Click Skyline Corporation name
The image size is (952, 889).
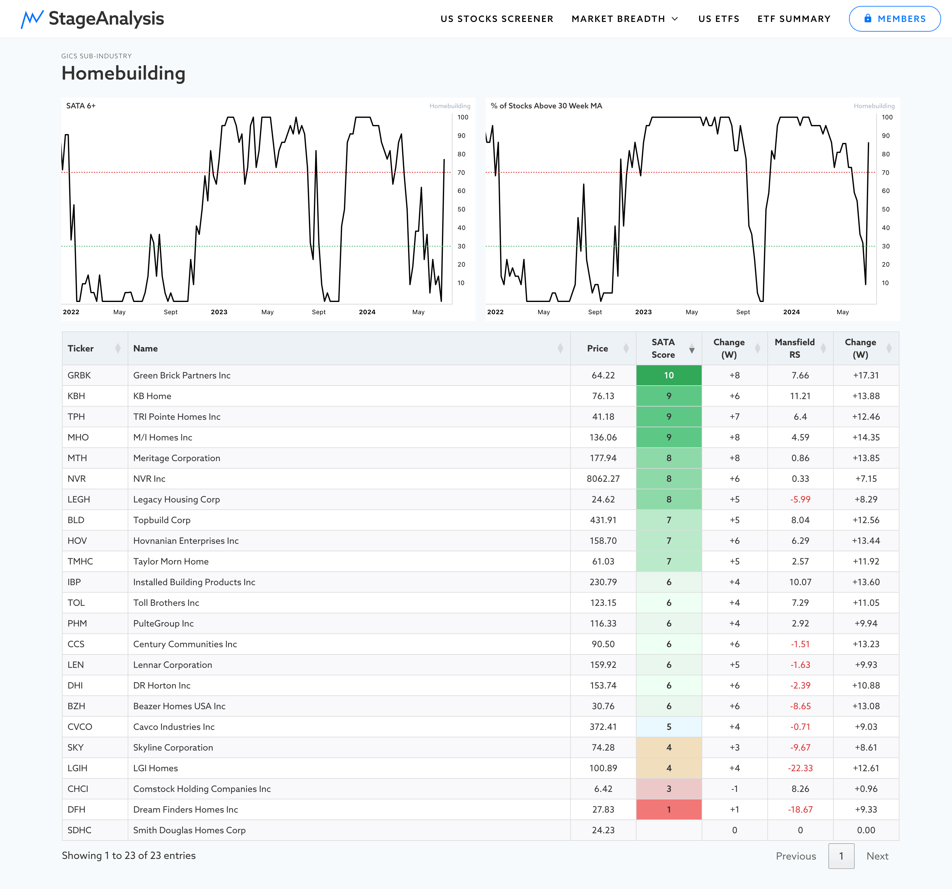tap(173, 748)
